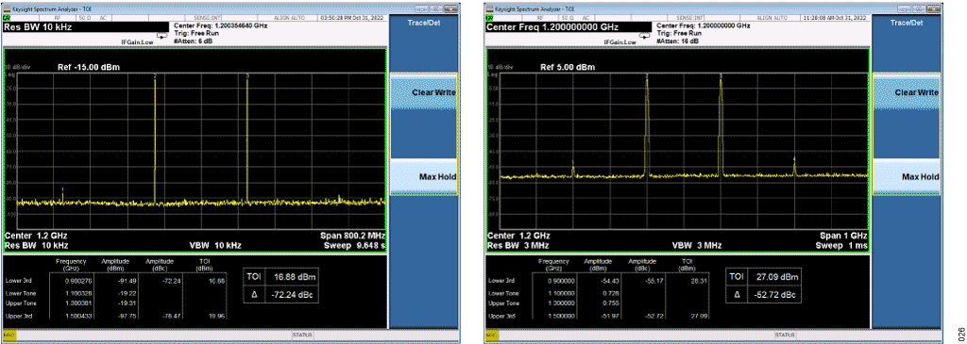
Task: Click timestamp '11:28:08 AM Oct 31, 2022'
Action: (x=834, y=18)
